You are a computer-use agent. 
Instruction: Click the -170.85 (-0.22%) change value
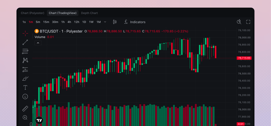point(175,31)
